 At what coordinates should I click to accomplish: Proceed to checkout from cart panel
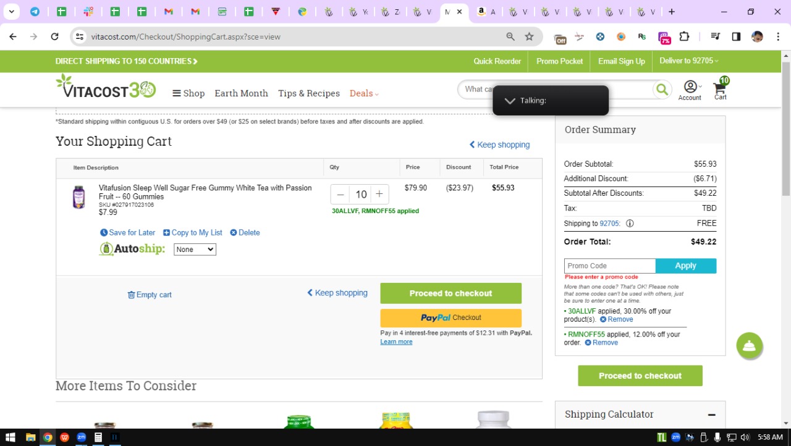coord(451,293)
